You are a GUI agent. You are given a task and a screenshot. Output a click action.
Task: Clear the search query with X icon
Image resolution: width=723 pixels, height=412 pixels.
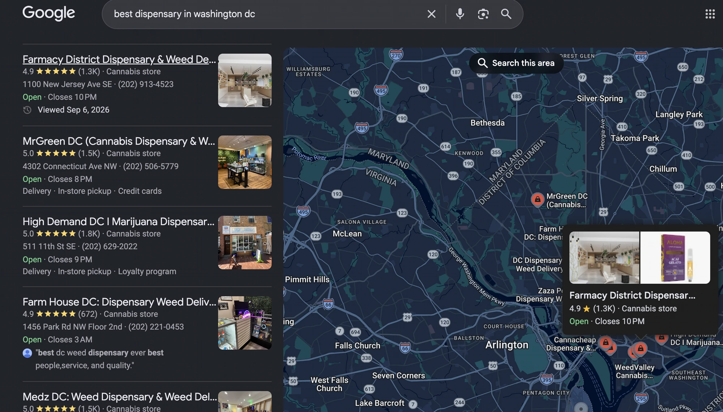[x=431, y=14]
